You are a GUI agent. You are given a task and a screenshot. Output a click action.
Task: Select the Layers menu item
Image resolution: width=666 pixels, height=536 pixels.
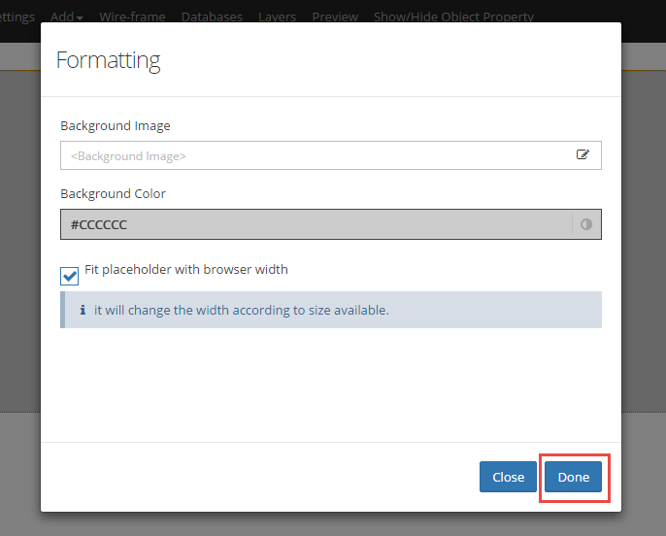277,17
